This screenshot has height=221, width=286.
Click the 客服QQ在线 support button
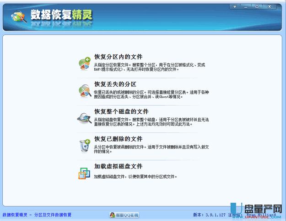(x=124, y=215)
